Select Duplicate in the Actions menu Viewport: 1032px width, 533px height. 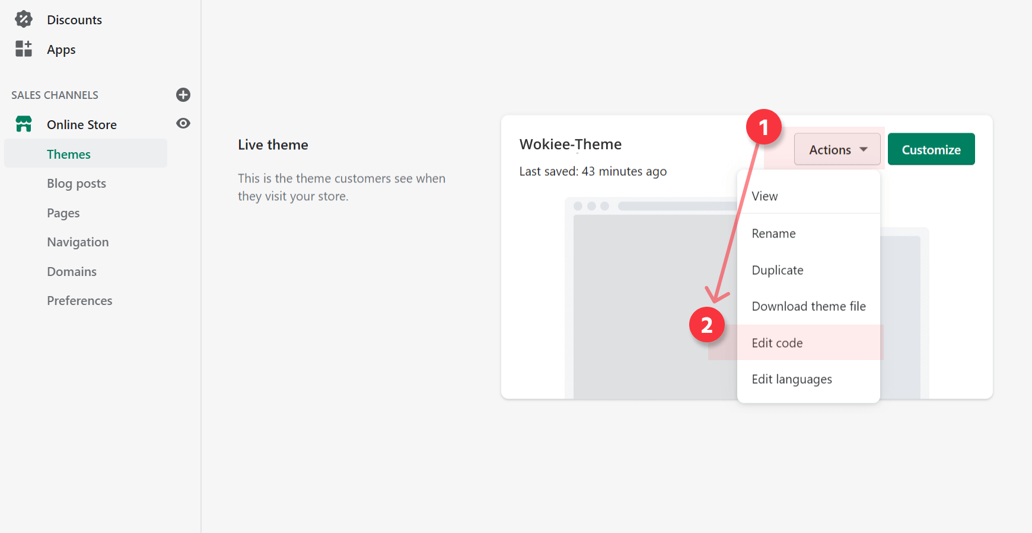808,270
